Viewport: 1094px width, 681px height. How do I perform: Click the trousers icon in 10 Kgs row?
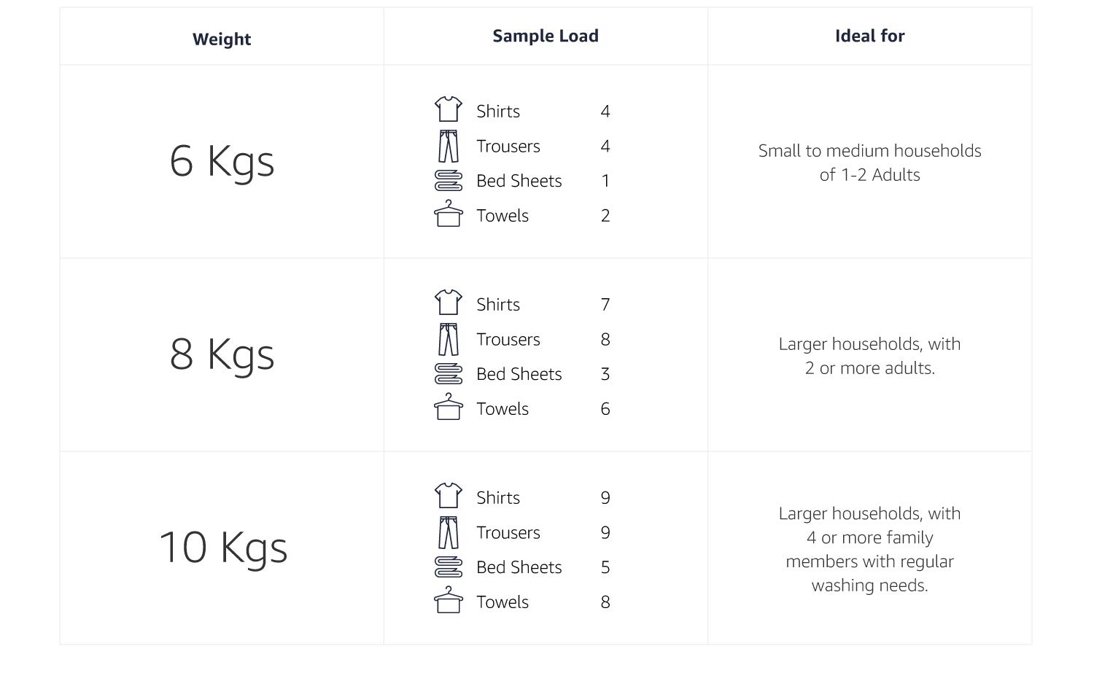pyautogui.click(x=448, y=532)
